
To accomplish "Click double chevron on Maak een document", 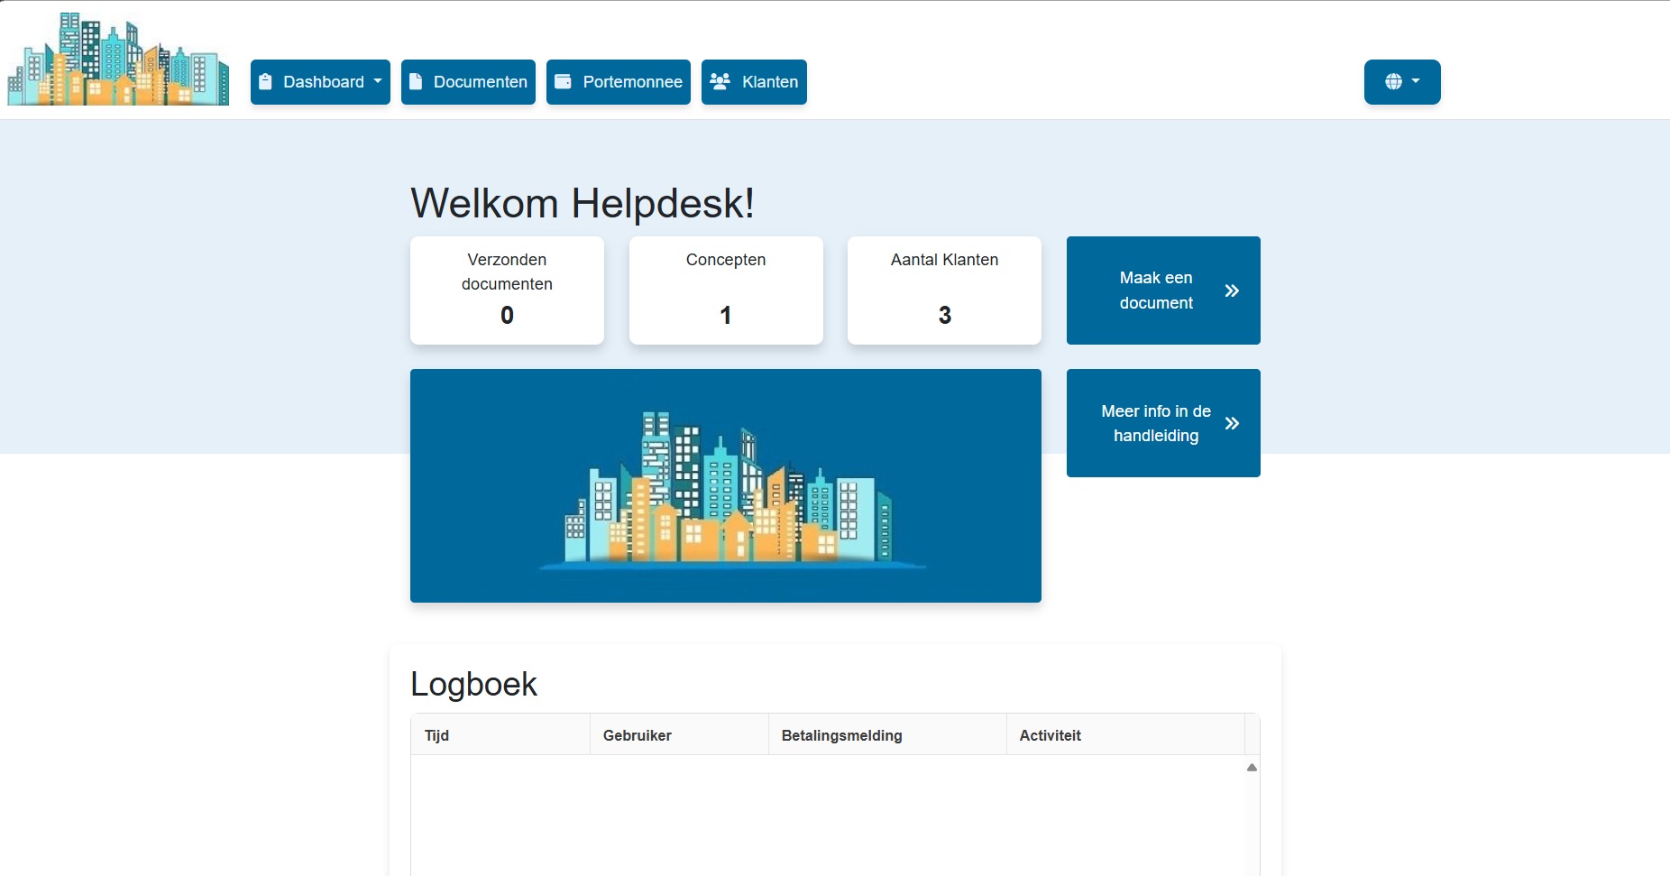I will [1232, 290].
